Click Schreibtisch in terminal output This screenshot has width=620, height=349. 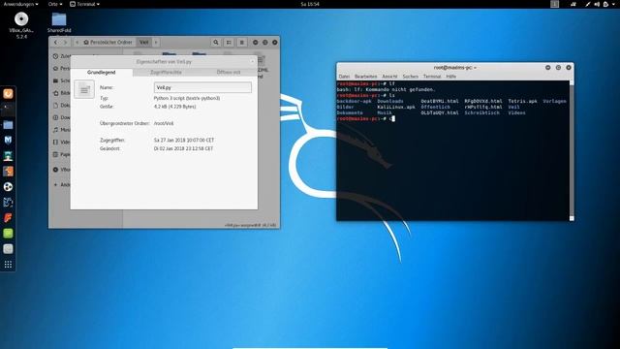482,112
